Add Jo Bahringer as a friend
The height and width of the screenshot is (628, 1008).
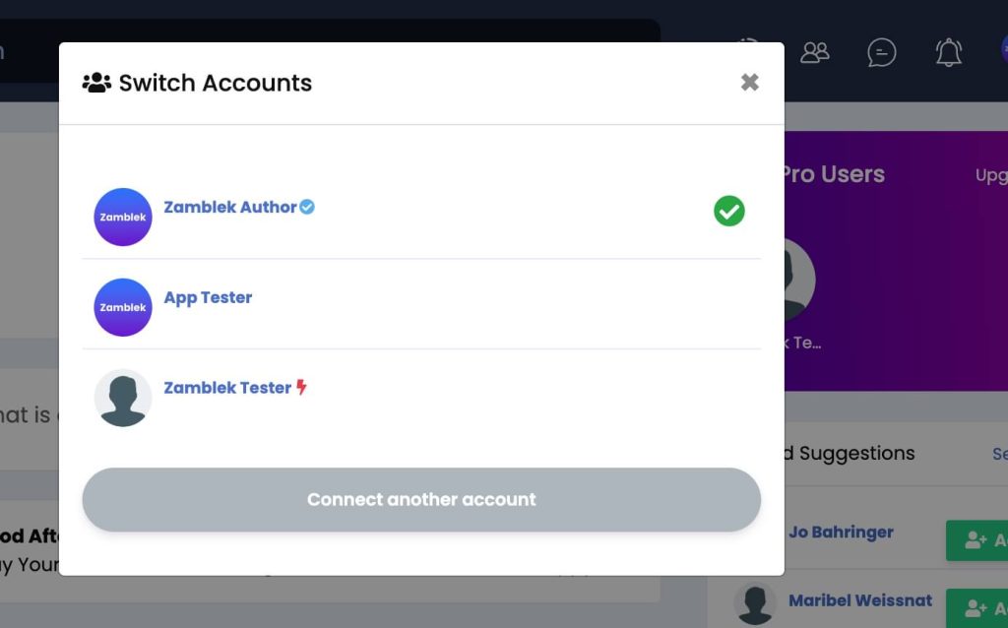coord(976,540)
